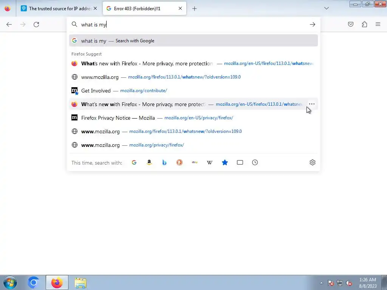Click the mozilla.org/contribute/ link text
This screenshot has height=290, width=387.
pos(144,91)
